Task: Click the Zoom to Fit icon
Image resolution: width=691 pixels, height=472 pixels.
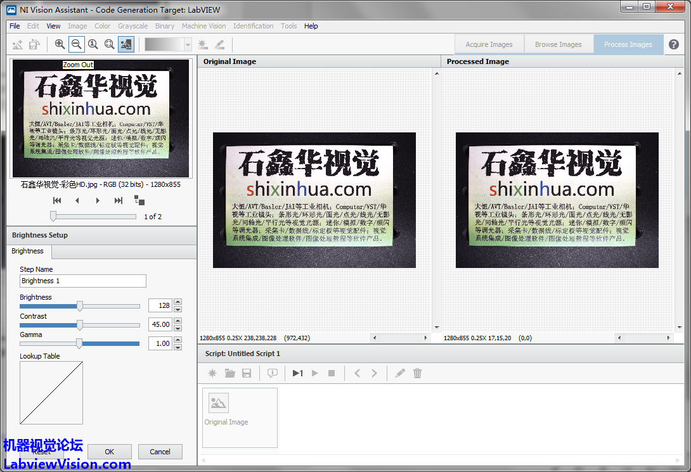Action: click(109, 44)
